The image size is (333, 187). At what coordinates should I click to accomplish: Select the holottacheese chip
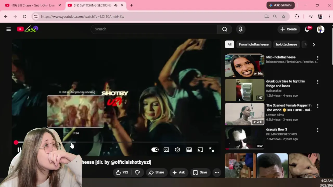click(x=286, y=44)
